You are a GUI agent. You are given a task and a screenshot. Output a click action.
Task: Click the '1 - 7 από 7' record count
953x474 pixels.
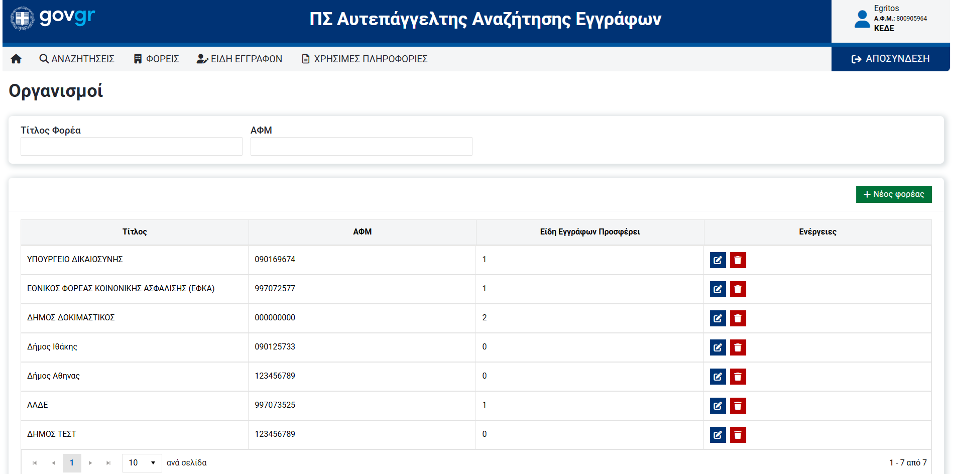[908, 463]
